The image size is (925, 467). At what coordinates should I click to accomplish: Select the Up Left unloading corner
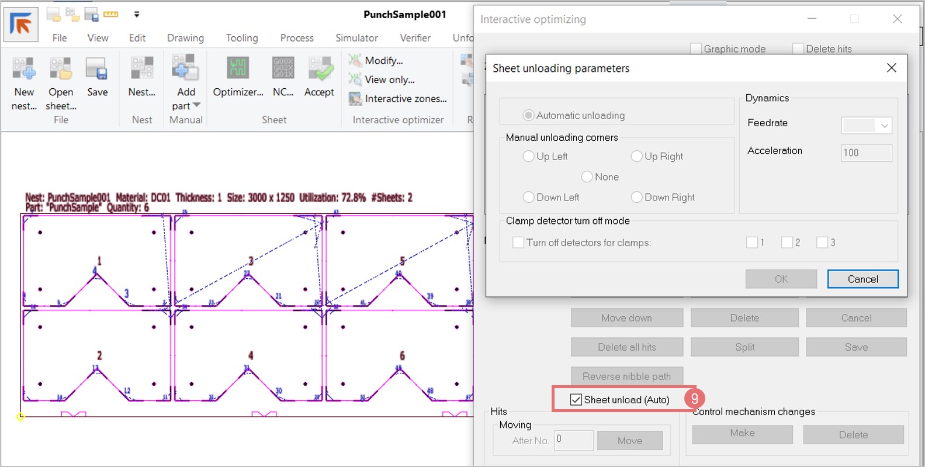529,156
